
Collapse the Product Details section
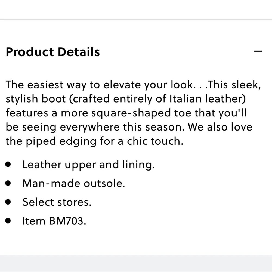257,51
